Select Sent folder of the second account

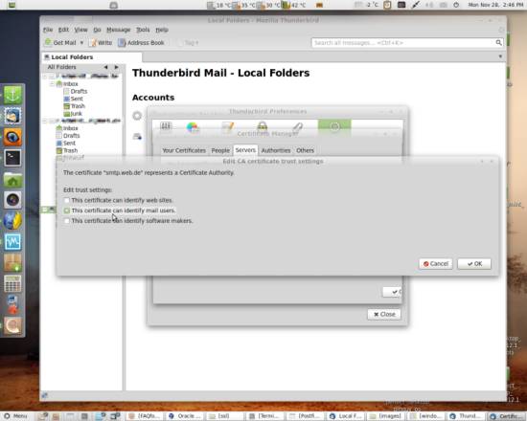tap(66, 143)
